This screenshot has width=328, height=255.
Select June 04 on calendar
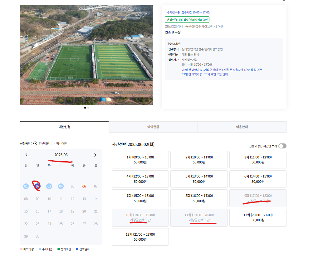point(61,186)
